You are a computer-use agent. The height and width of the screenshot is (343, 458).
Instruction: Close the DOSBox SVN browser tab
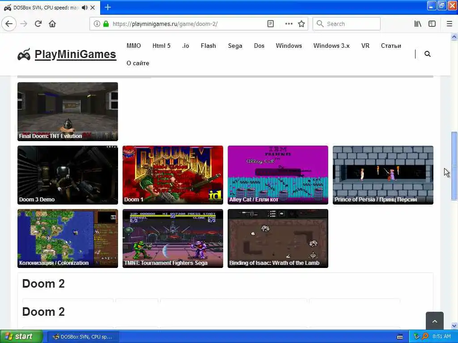pyautogui.click(x=93, y=8)
